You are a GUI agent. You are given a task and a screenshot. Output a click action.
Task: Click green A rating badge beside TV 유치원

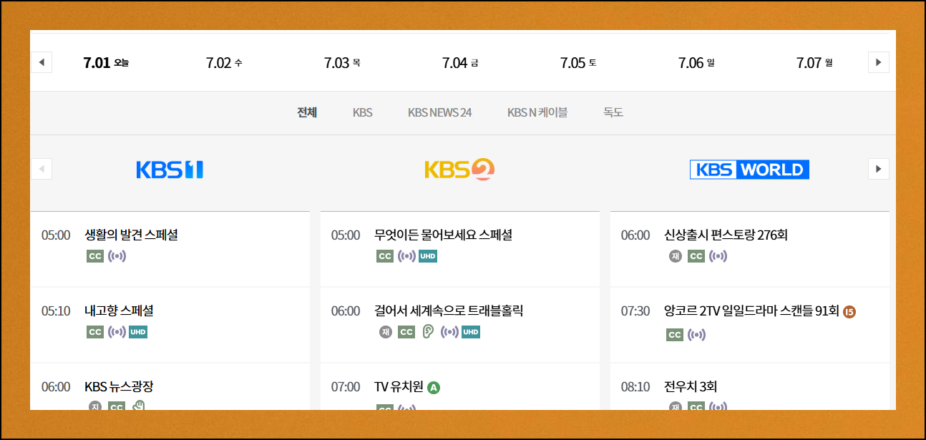coord(434,388)
